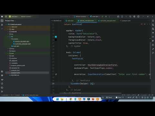Switch to the main.dart editor tab
This screenshot has width=155, height=116.
pyautogui.click(x=70, y=21)
